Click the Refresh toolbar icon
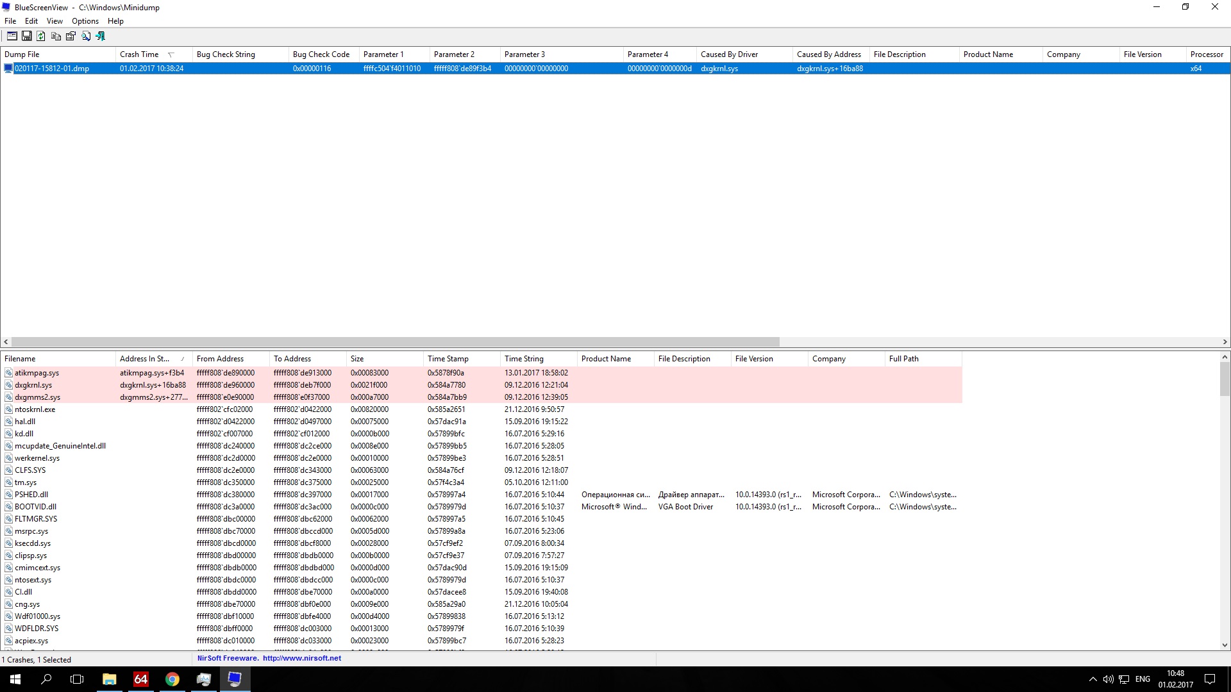 (x=41, y=36)
